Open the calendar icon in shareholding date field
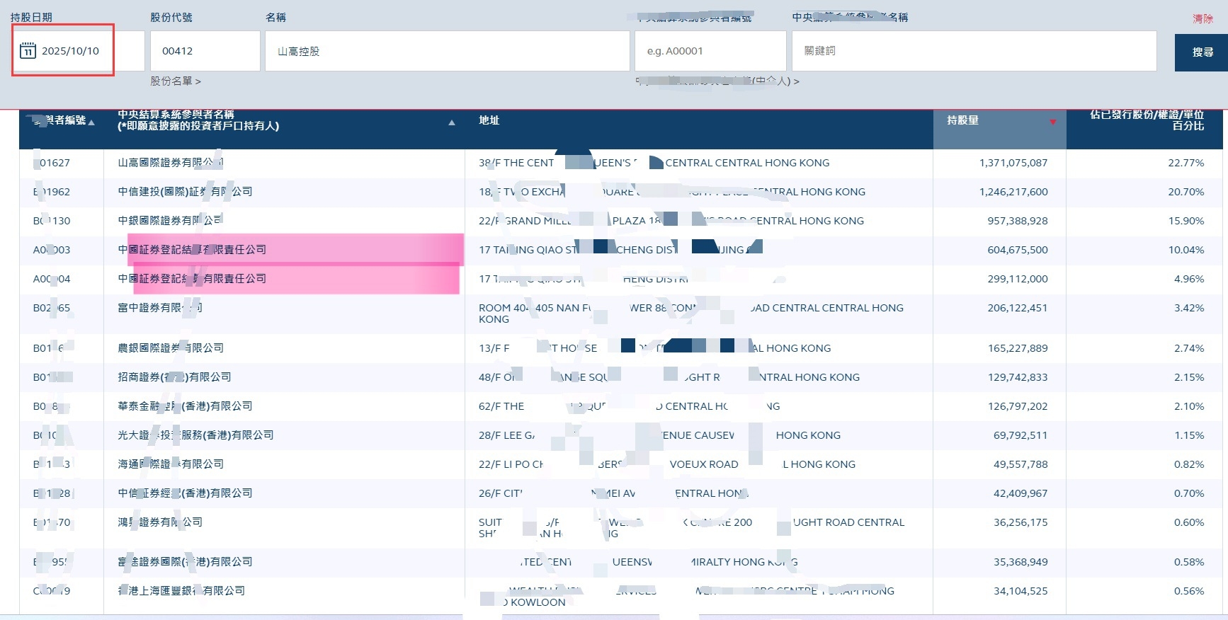Screen dimensions: 1228x620 point(28,51)
